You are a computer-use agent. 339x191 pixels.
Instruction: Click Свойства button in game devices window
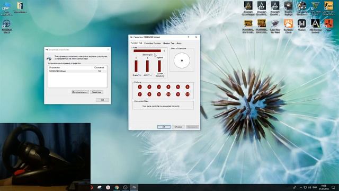[x=96, y=92]
